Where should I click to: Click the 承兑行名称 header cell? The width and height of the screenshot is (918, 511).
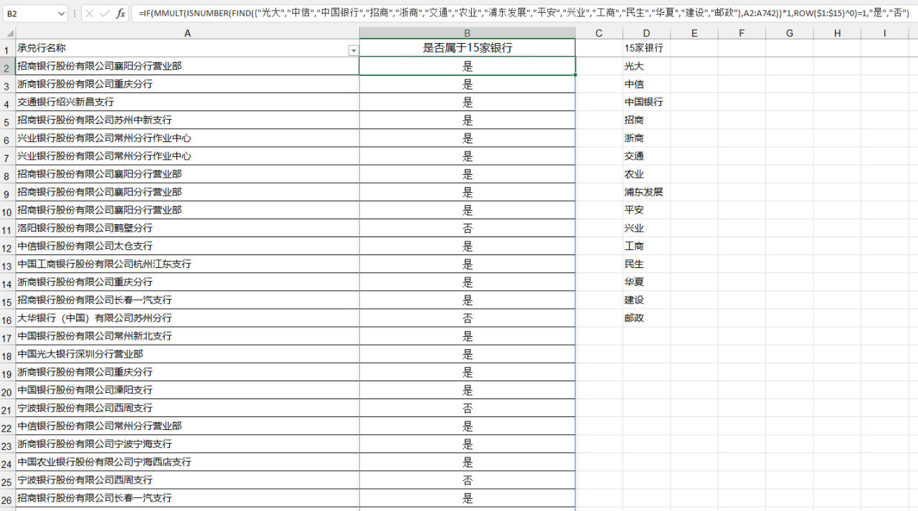[x=187, y=48]
